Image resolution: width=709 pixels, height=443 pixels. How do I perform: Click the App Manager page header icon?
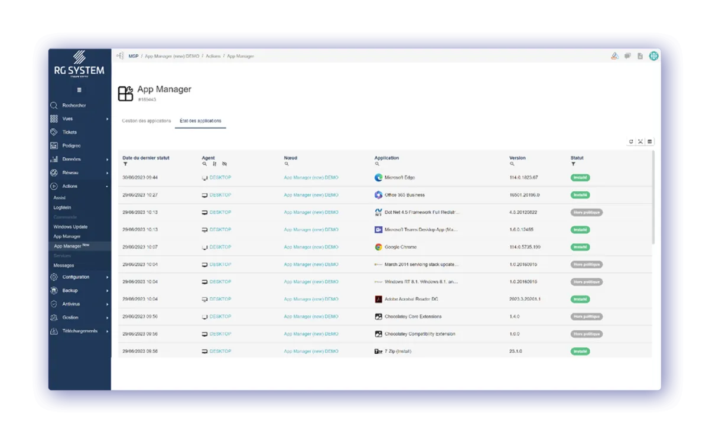point(125,93)
